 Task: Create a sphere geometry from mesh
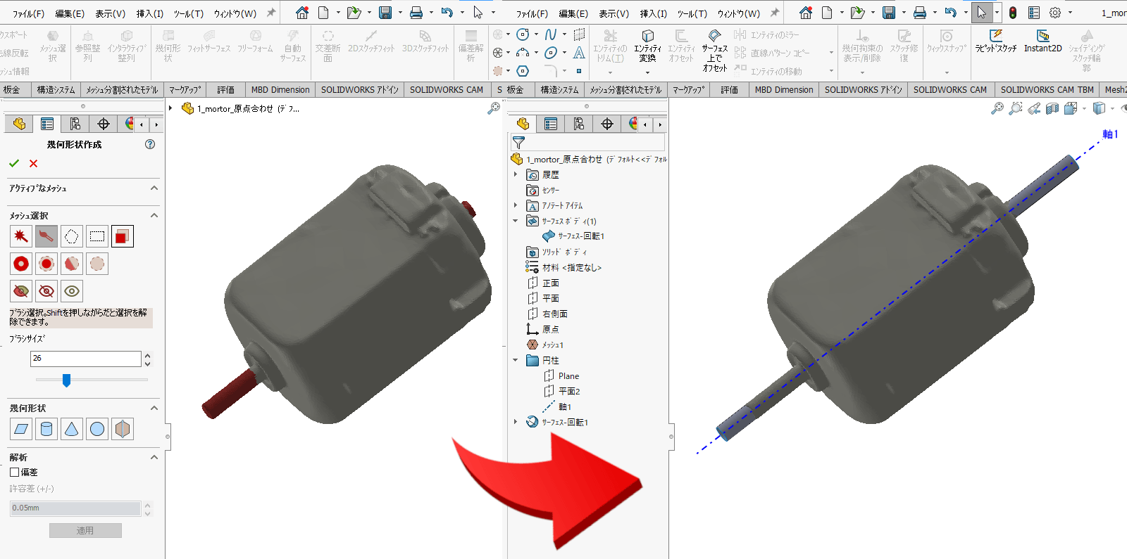click(x=97, y=429)
